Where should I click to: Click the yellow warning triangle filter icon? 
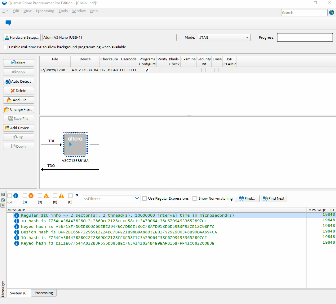(61, 196)
